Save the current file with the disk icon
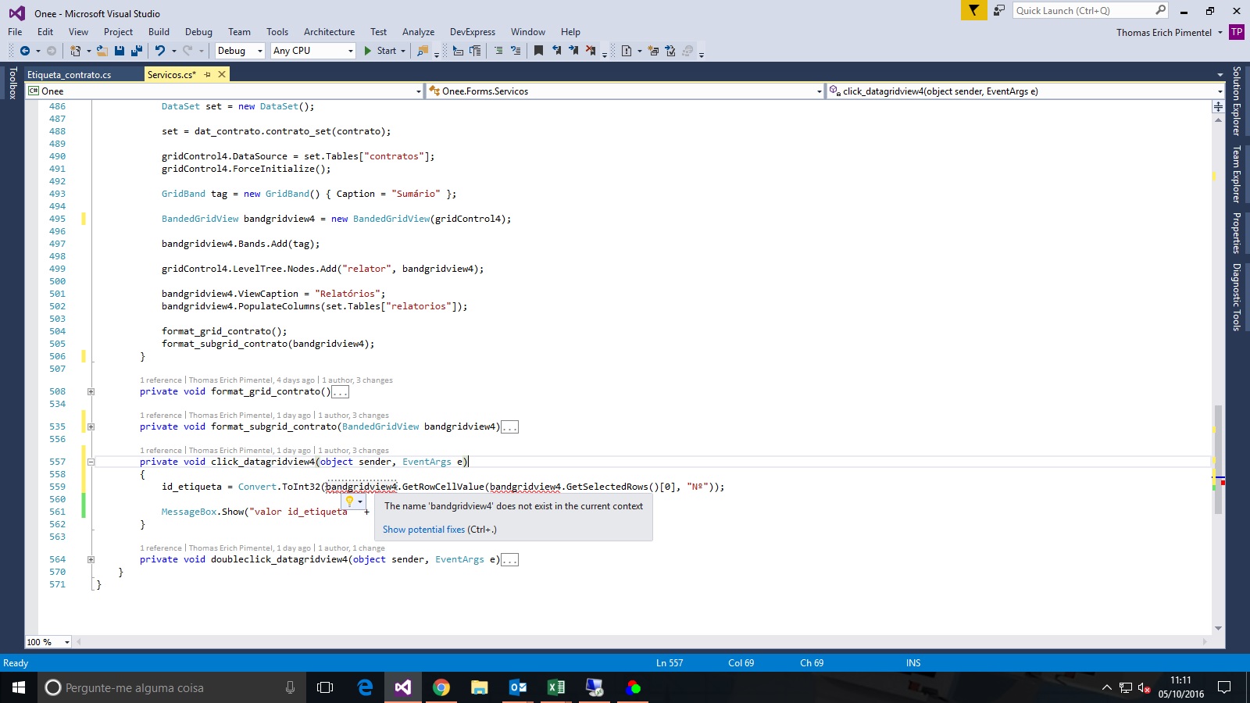The width and height of the screenshot is (1250, 703). [120, 51]
